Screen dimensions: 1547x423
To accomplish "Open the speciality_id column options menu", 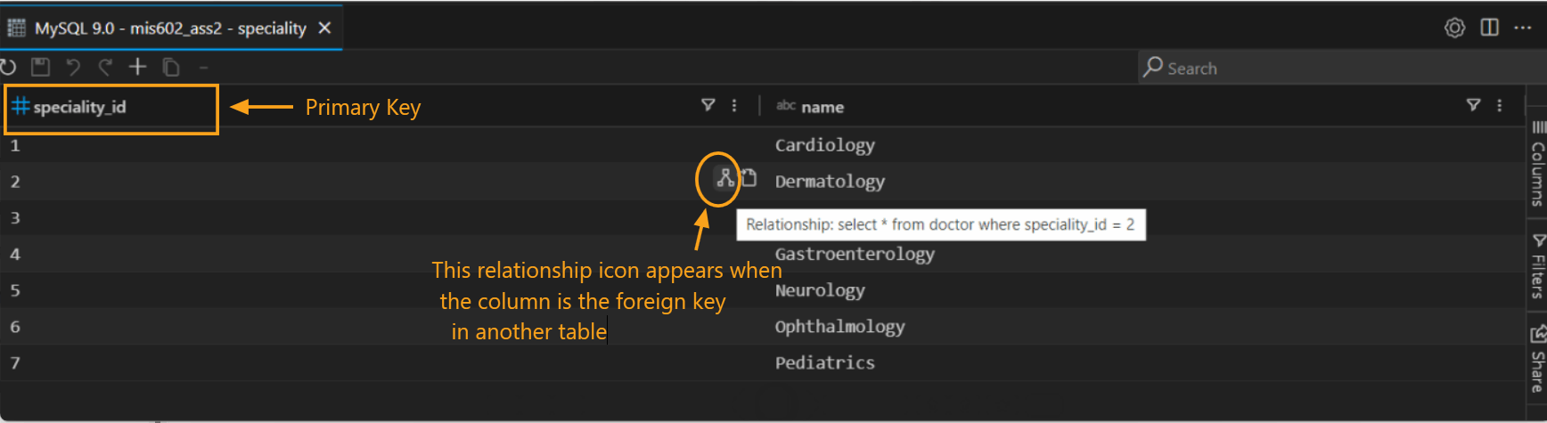I will [x=734, y=105].
